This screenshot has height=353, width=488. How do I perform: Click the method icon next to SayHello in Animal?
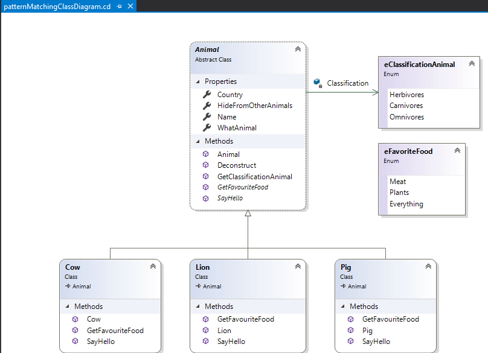(x=207, y=198)
